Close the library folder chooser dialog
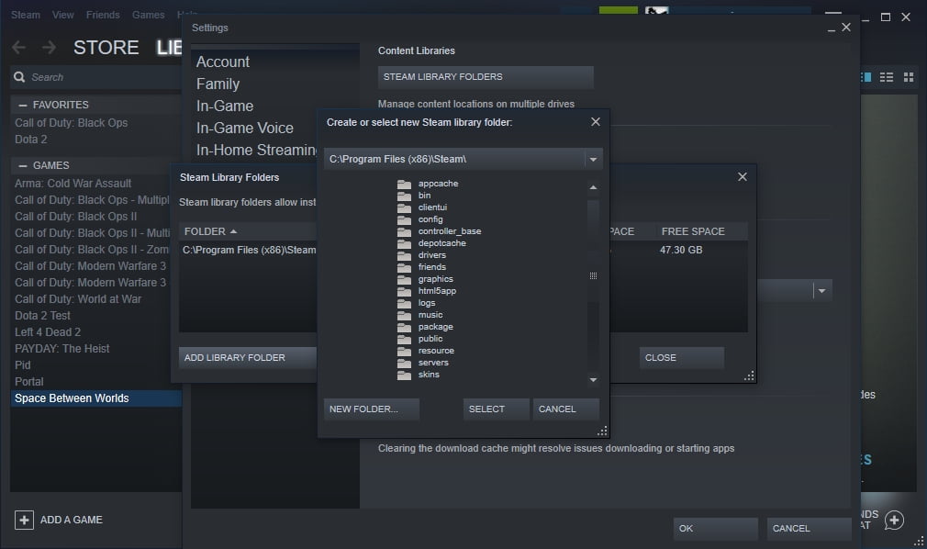Image resolution: width=927 pixels, height=549 pixels. click(x=596, y=121)
